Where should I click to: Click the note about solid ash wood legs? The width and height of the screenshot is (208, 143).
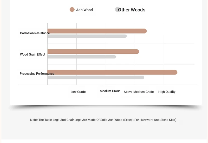point(103,120)
